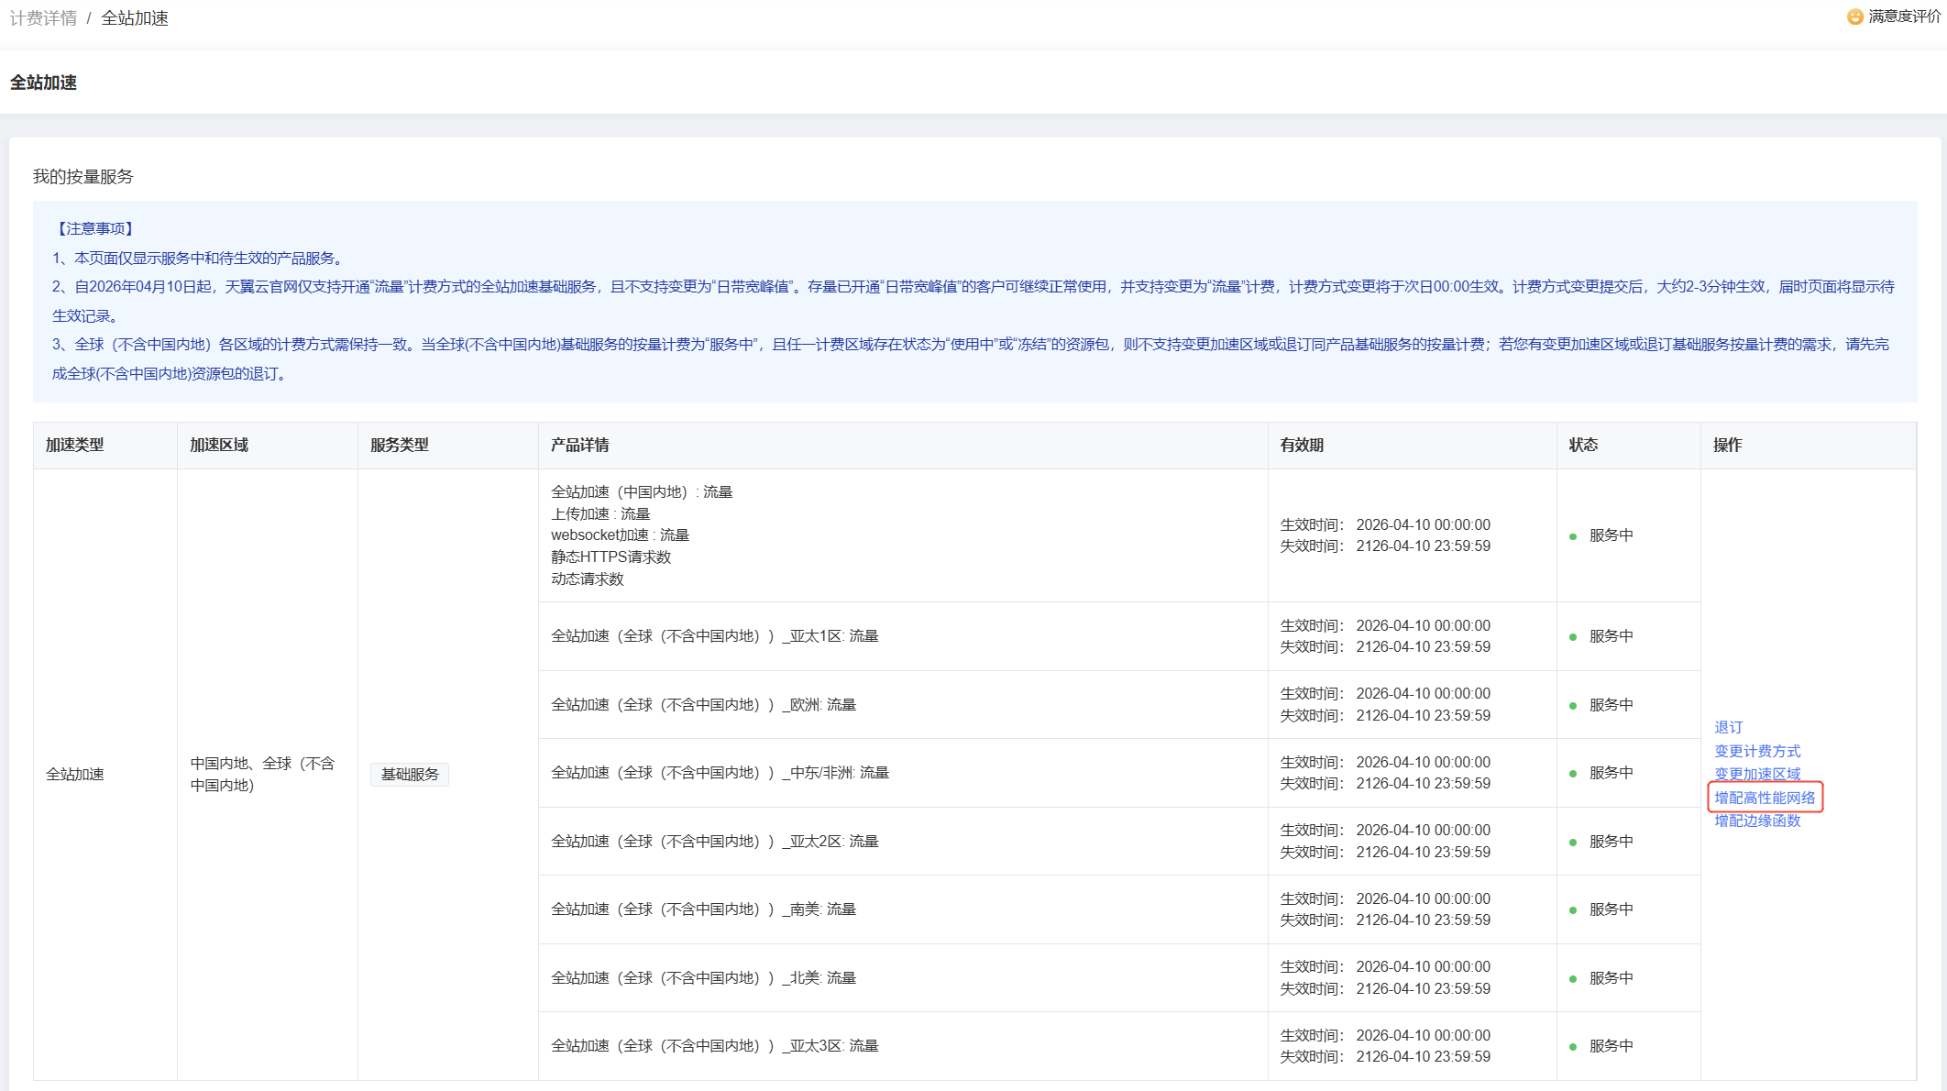Click 退订 unsubscribe link
Image resolution: width=1947 pixels, height=1091 pixels.
(x=1728, y=727)
